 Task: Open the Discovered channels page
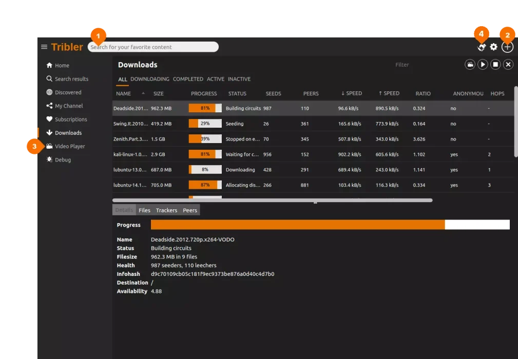[64, 92]
